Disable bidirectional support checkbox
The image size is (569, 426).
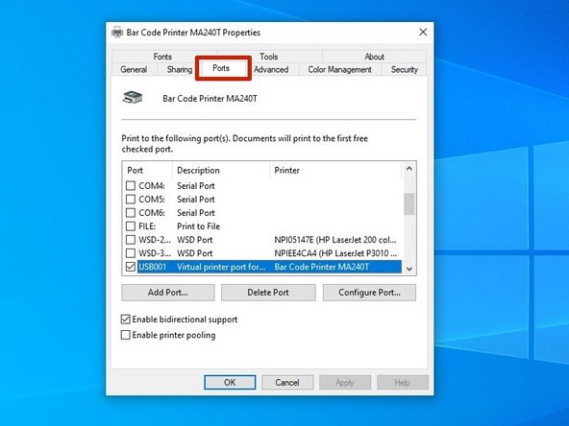coord(125,319)
